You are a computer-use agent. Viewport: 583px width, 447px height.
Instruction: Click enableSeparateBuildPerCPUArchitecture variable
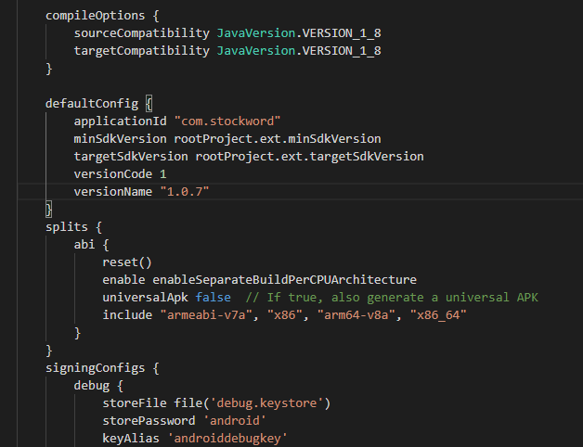[284, 280]
